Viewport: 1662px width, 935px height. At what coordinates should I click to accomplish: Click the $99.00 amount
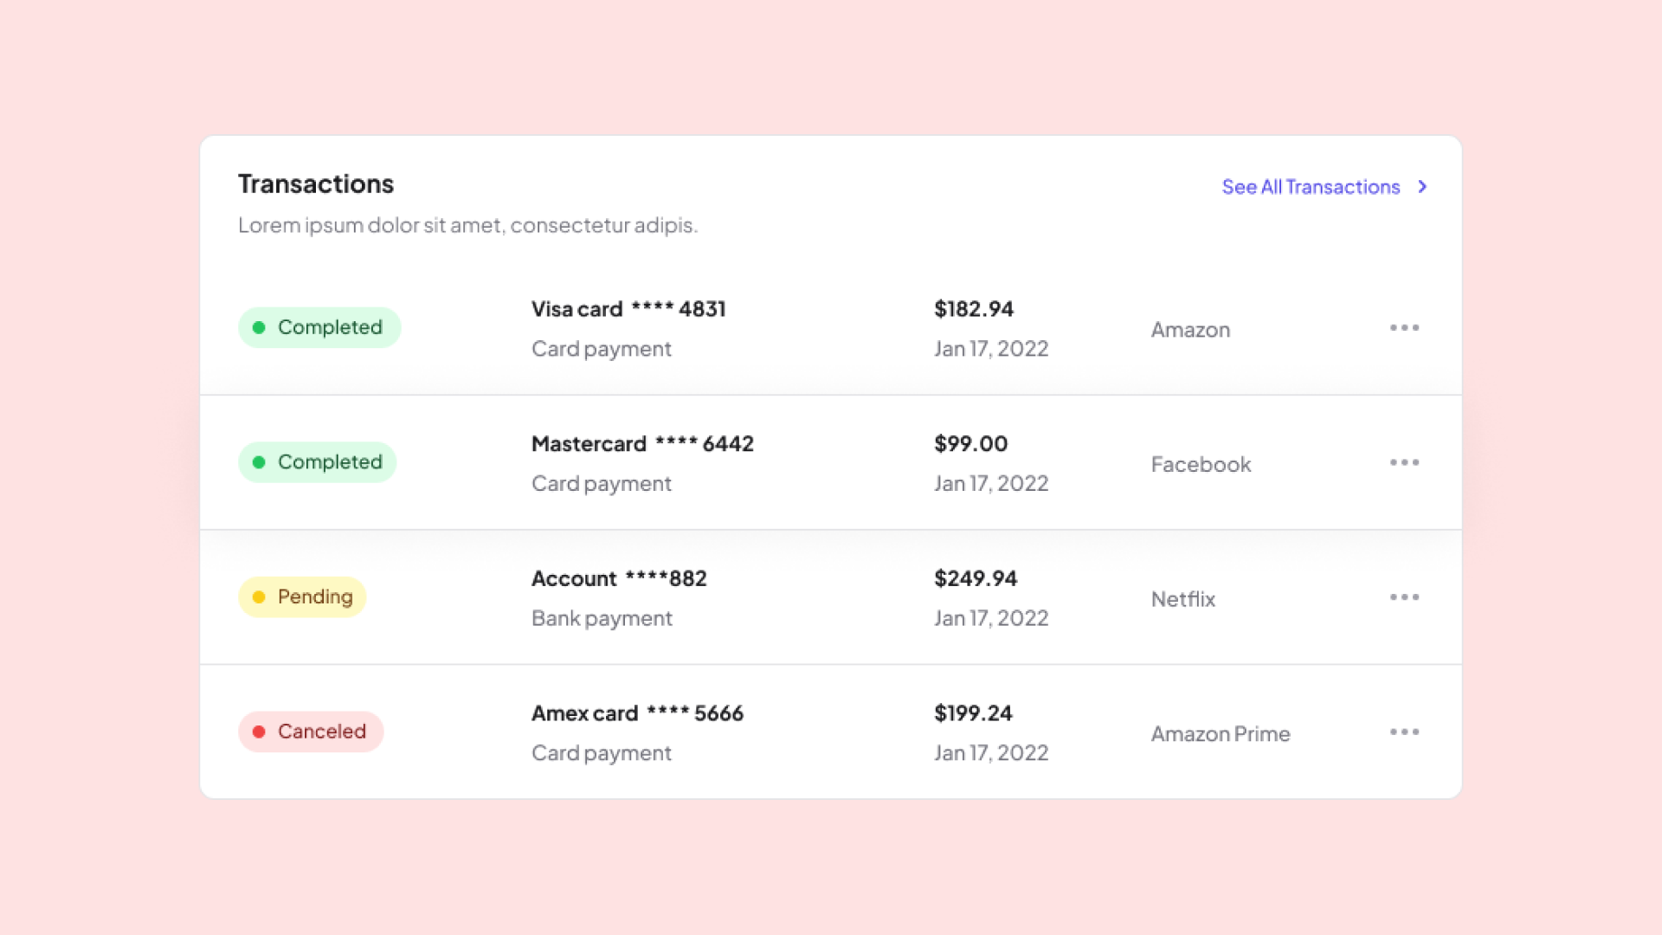point(970,444)
